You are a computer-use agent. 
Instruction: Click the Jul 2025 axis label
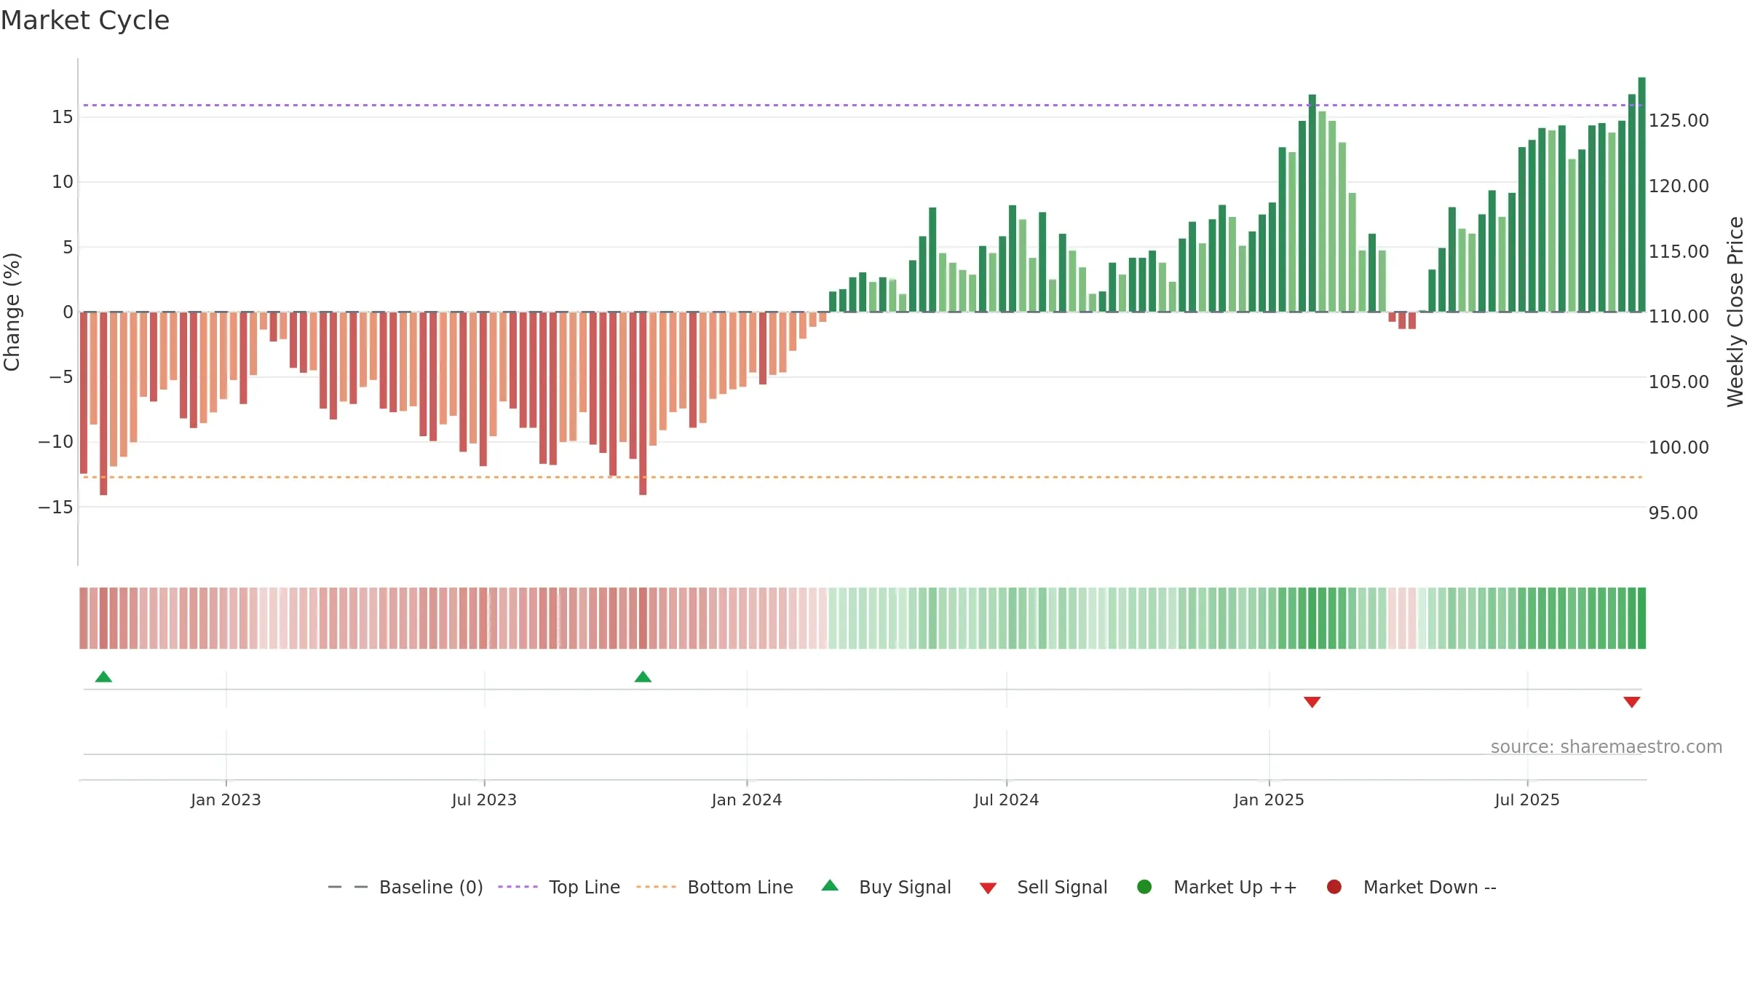click(x=1527, y=800)
